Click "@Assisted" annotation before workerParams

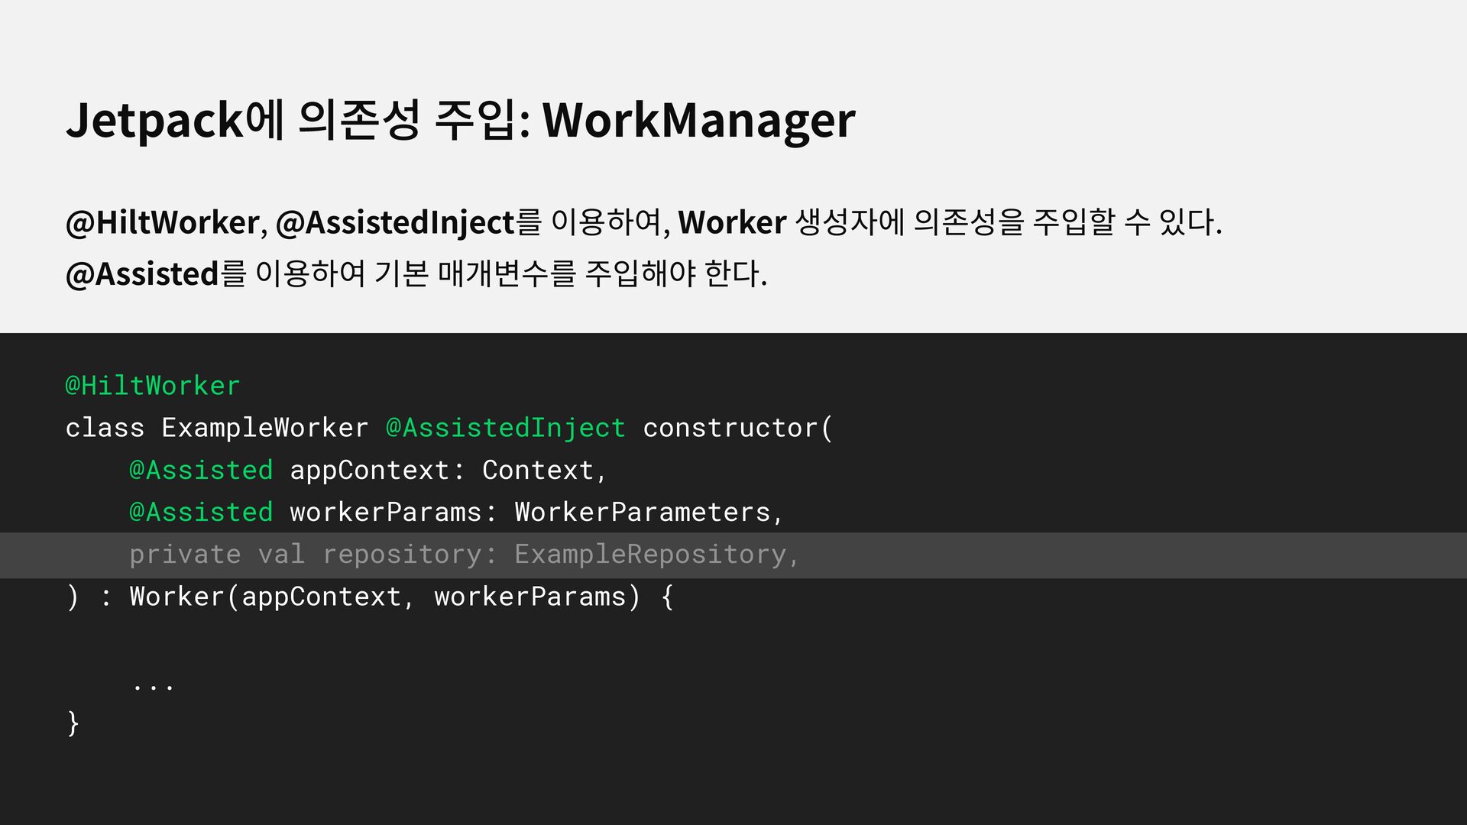click(201, 512)
